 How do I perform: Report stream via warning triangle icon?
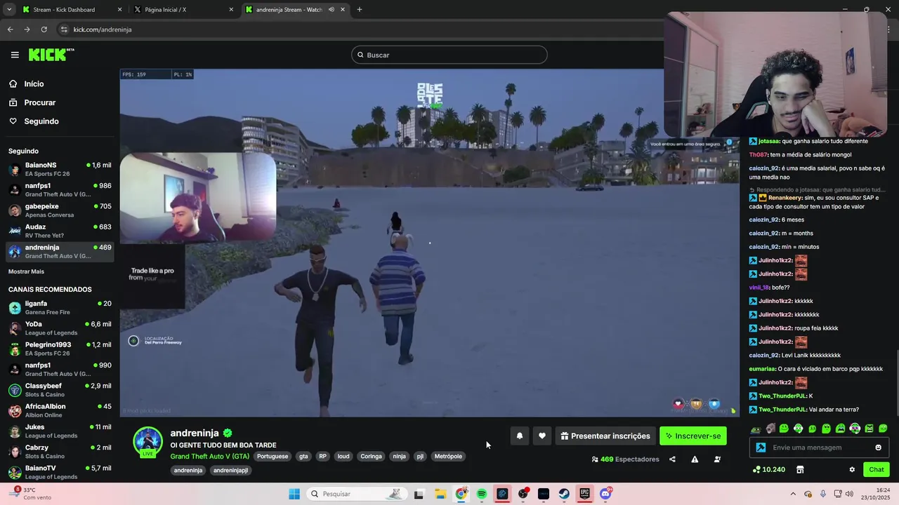[x=695, y=459]
